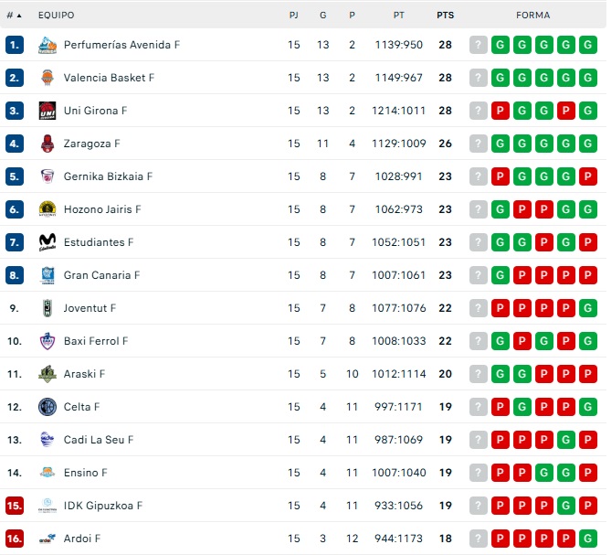
Task: Sort the table by the # rank column
Action: click(x=14, y=16)
